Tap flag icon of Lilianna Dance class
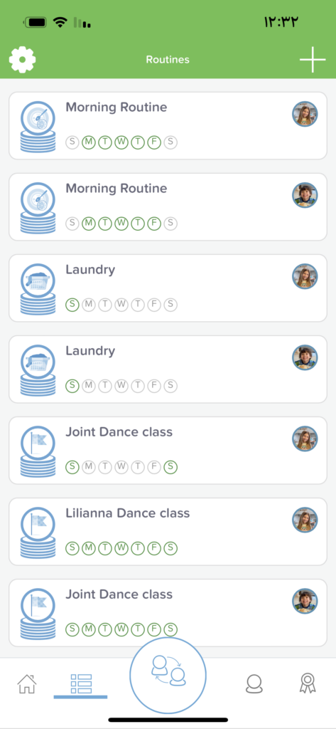The image size is (336, 729). (x=38, y=533)
